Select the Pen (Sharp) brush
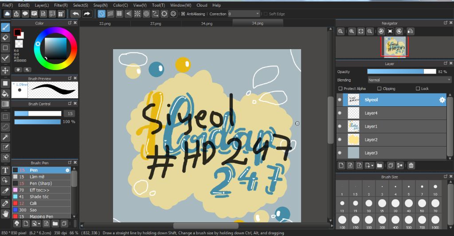The width and height of the screenshot is (454, 236). click(x=41, y=183)
